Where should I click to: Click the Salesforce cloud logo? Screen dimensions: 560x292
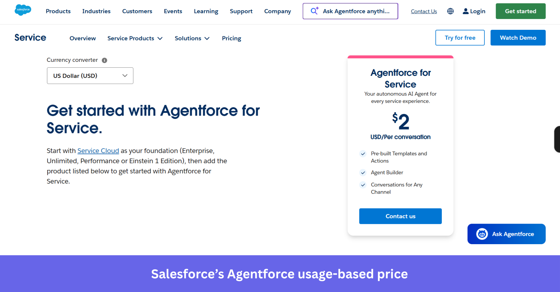(23, 10)
